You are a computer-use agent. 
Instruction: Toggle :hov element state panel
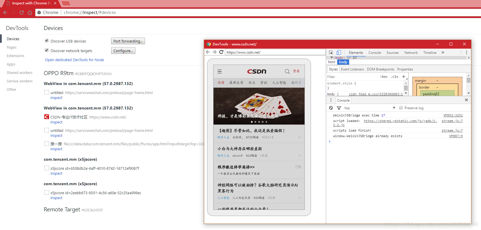(384, 77)
